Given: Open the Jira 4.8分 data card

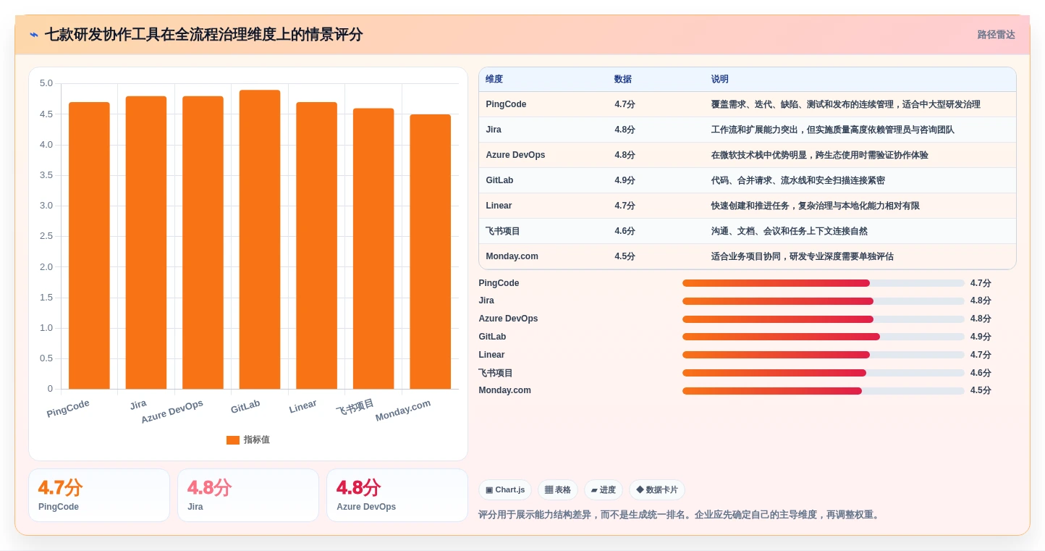Looking at the screenshot, I should [x=248, y=495].
